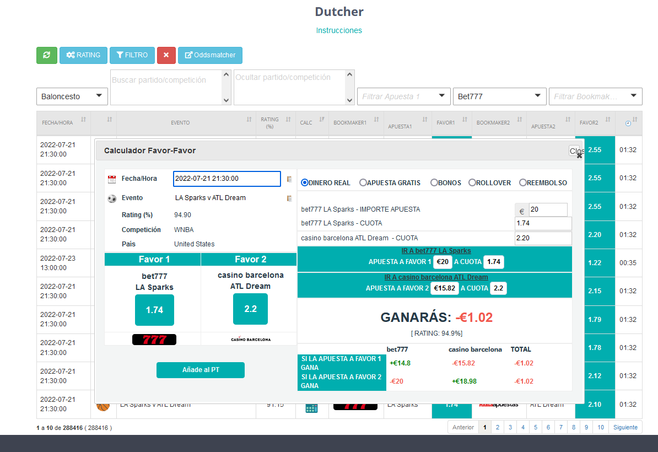Viewport: 658px width, 452px height.
Task: Open the Baloncesto sport dropdown
Action: pyautogui.click(x=72, y=96)
